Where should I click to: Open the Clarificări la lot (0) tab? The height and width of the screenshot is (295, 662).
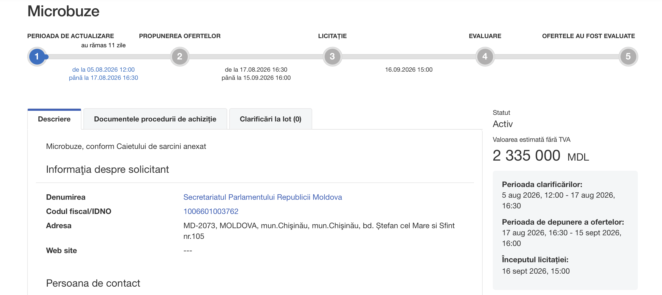[x=271, y=119]
